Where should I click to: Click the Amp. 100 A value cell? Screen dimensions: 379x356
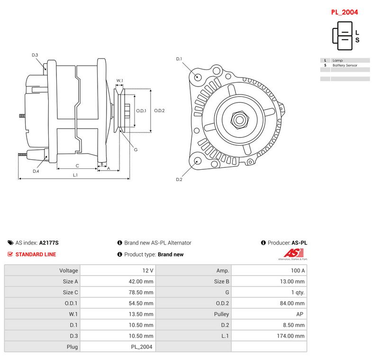coord(269,270)
